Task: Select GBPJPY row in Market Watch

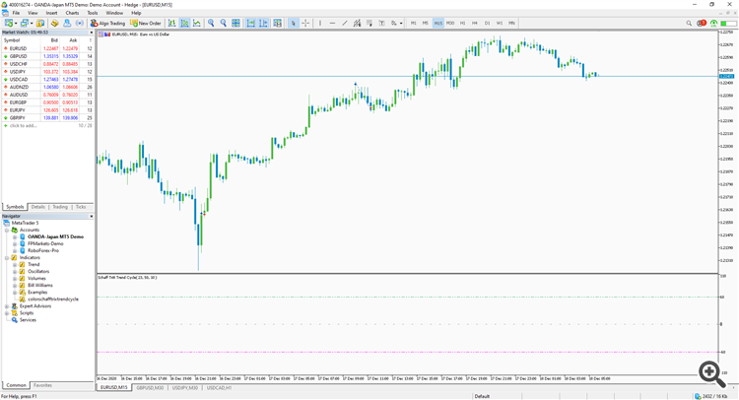Action: [x=47, y=118]
